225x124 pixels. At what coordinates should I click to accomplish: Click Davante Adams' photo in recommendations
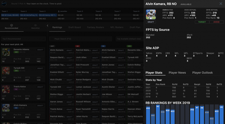point(6,52)
